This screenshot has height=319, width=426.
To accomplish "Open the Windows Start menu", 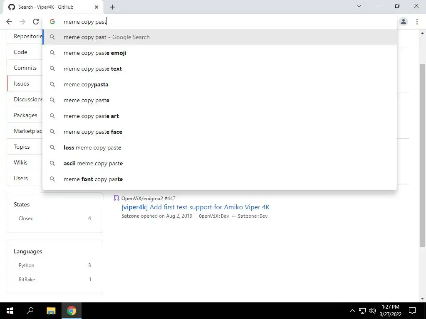I will click(10, 311).
